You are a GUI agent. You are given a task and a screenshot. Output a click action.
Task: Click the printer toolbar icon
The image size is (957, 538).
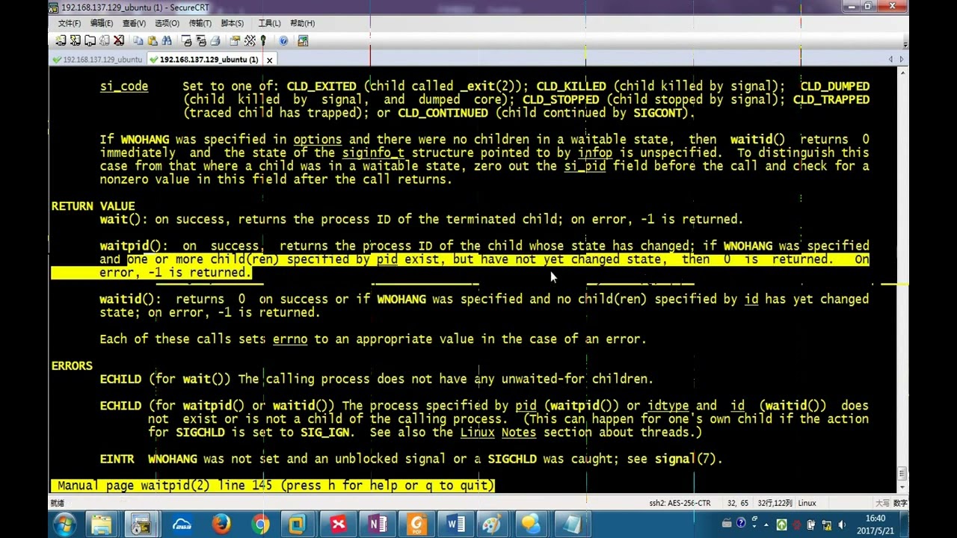coord(215,41)
